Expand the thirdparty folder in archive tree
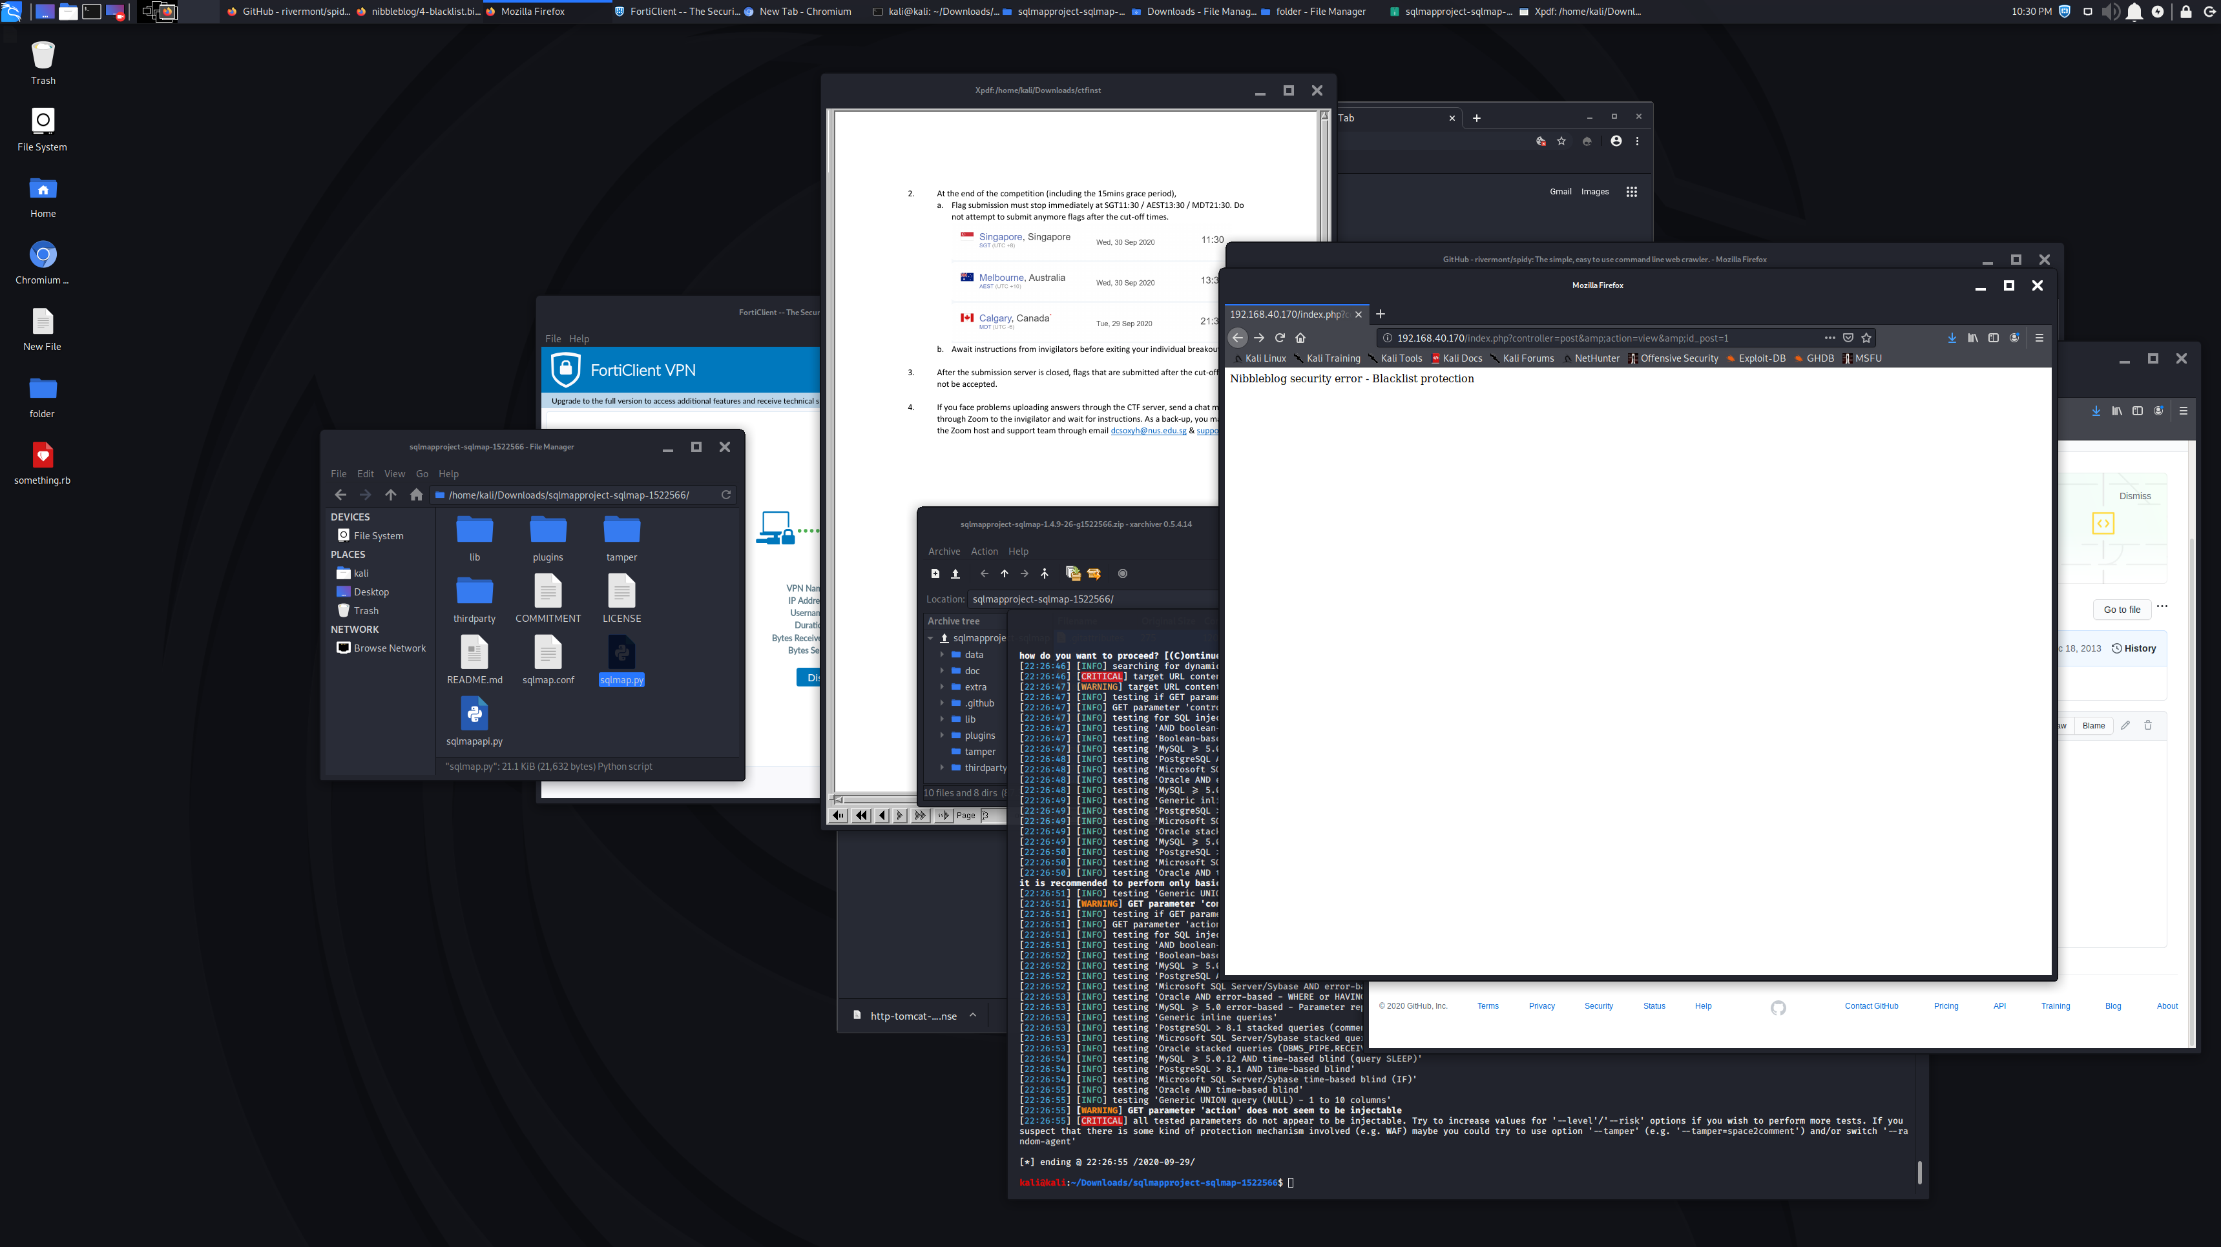 point(943,768)
